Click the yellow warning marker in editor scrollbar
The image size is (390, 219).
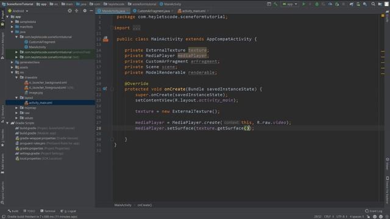[383, 51]
